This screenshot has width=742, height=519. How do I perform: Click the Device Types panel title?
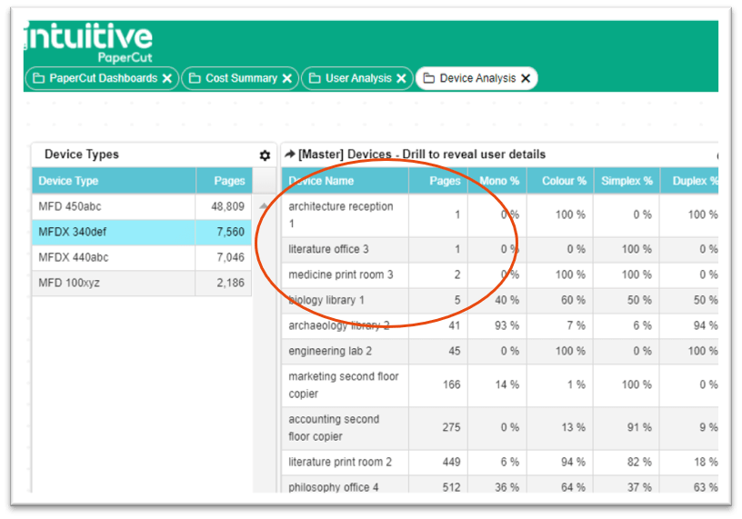point(82,155)
